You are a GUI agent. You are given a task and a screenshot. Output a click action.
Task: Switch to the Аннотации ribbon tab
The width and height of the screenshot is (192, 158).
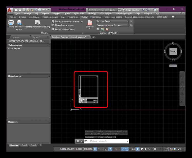pyautogui.click(x=34, y=17)
